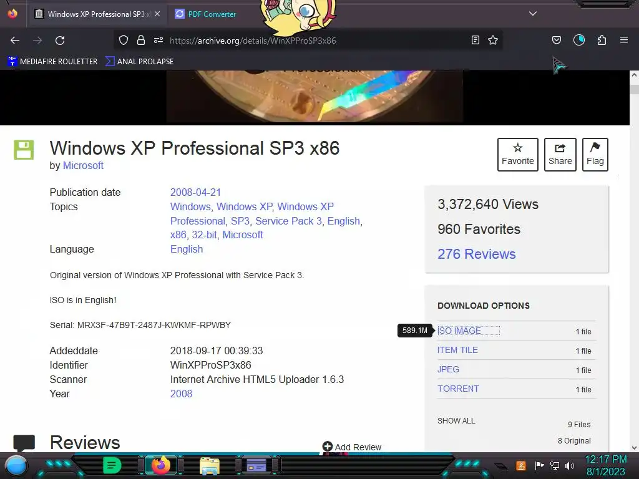Click the serial key text line
Image resolution: width=639 pixels, height=479 pixels.
pyautogui.click(x=140, y=325)
